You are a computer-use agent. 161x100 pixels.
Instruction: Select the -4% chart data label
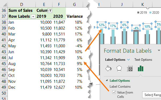tap(136, 28)
